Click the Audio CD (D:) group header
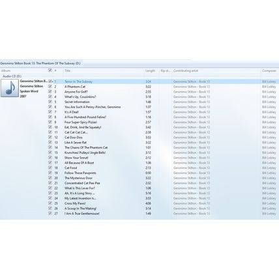 (12, 76)
